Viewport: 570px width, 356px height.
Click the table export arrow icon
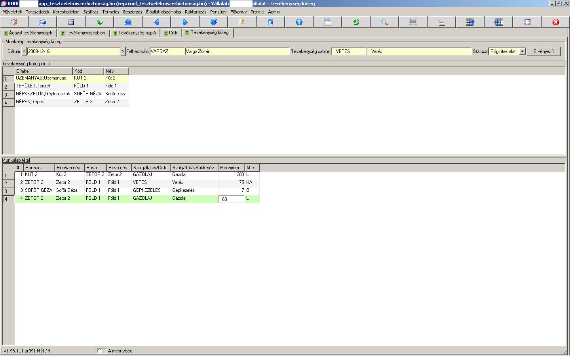[x=470, y=22]
